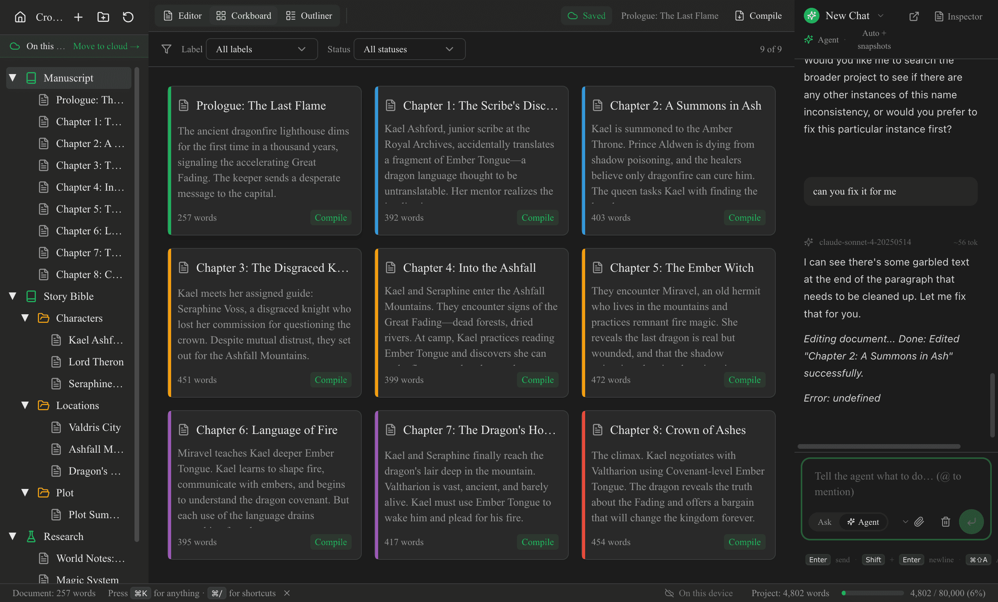The height and width of the screenshot is (602, 998).
Task: Toggle Compile on the Chapter 1 card
Action: [x=538, y=218]
